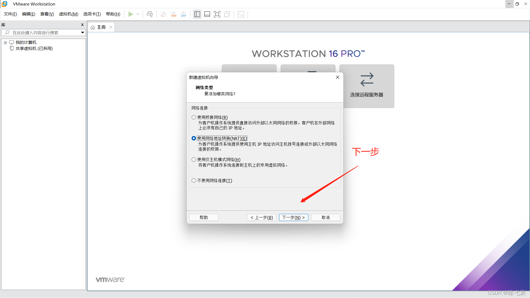Click the Unity mode toolbar icon

point(227,14)
